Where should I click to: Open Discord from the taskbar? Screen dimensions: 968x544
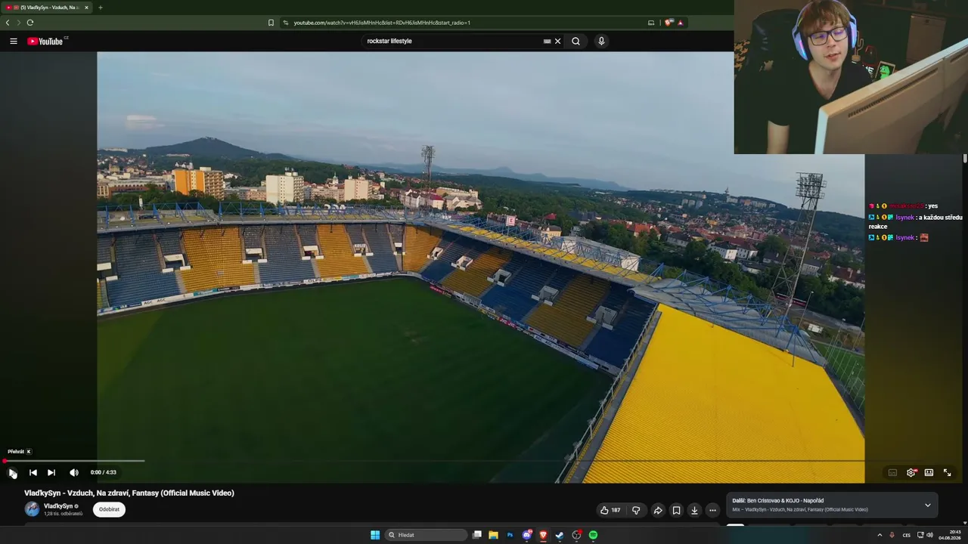point(527,535)
